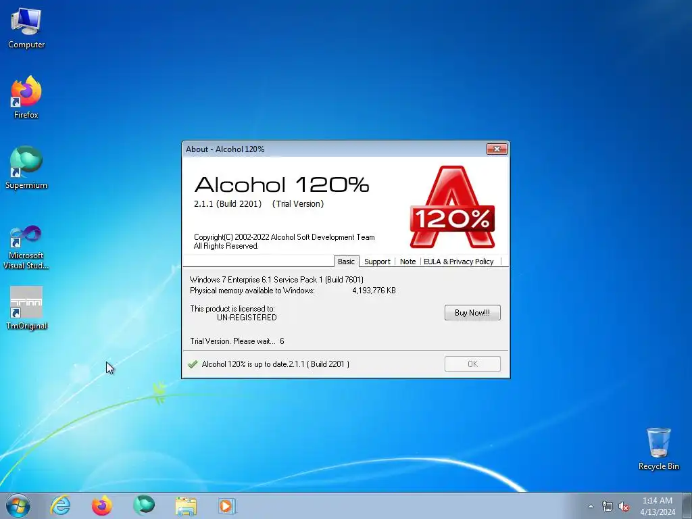The width and height of the screenshot is (692, 519).
Task: Launch Firefox from the desktop shortcut
Action: (26, 97)
